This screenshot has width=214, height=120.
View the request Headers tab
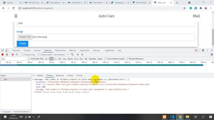(40, 75)
